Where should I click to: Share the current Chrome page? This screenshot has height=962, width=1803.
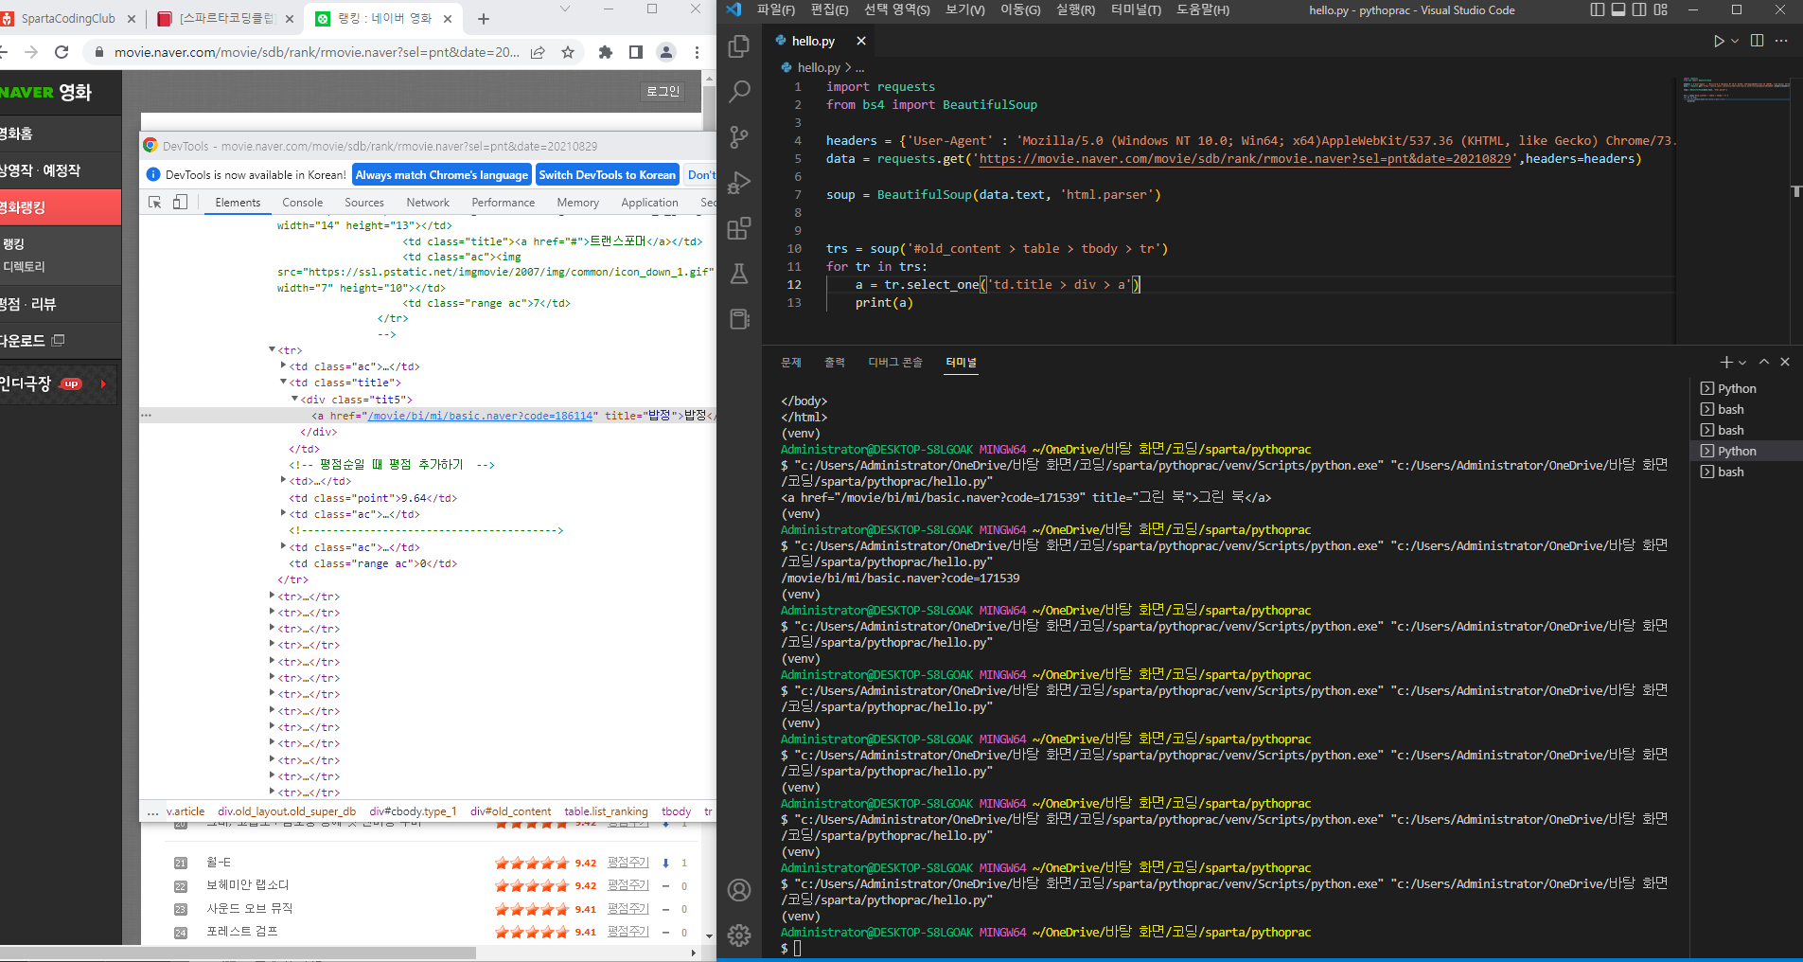pyautogui.click(x=538, y=52)
